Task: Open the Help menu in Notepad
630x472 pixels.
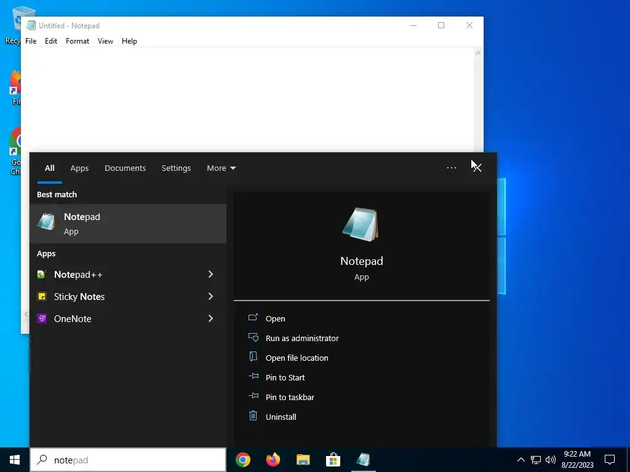Action: (129, 41)
